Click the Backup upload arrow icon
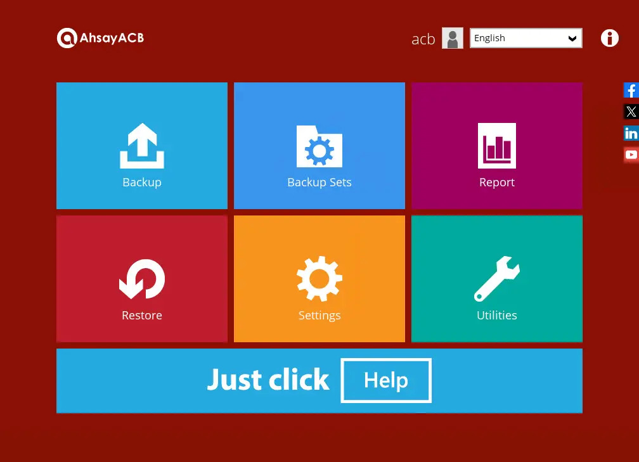639x462 pixels. pos(142,146)
